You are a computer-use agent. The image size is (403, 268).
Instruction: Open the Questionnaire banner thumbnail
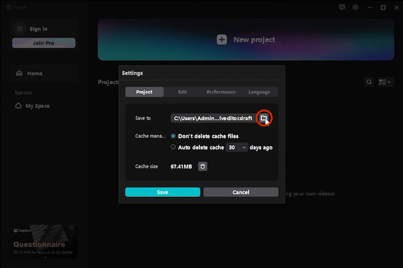pyautogui.click(x=44, y=241)
